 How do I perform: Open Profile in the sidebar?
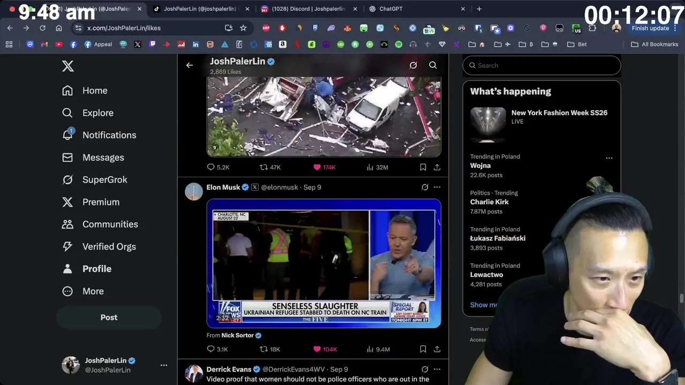(x=86, y=269)
